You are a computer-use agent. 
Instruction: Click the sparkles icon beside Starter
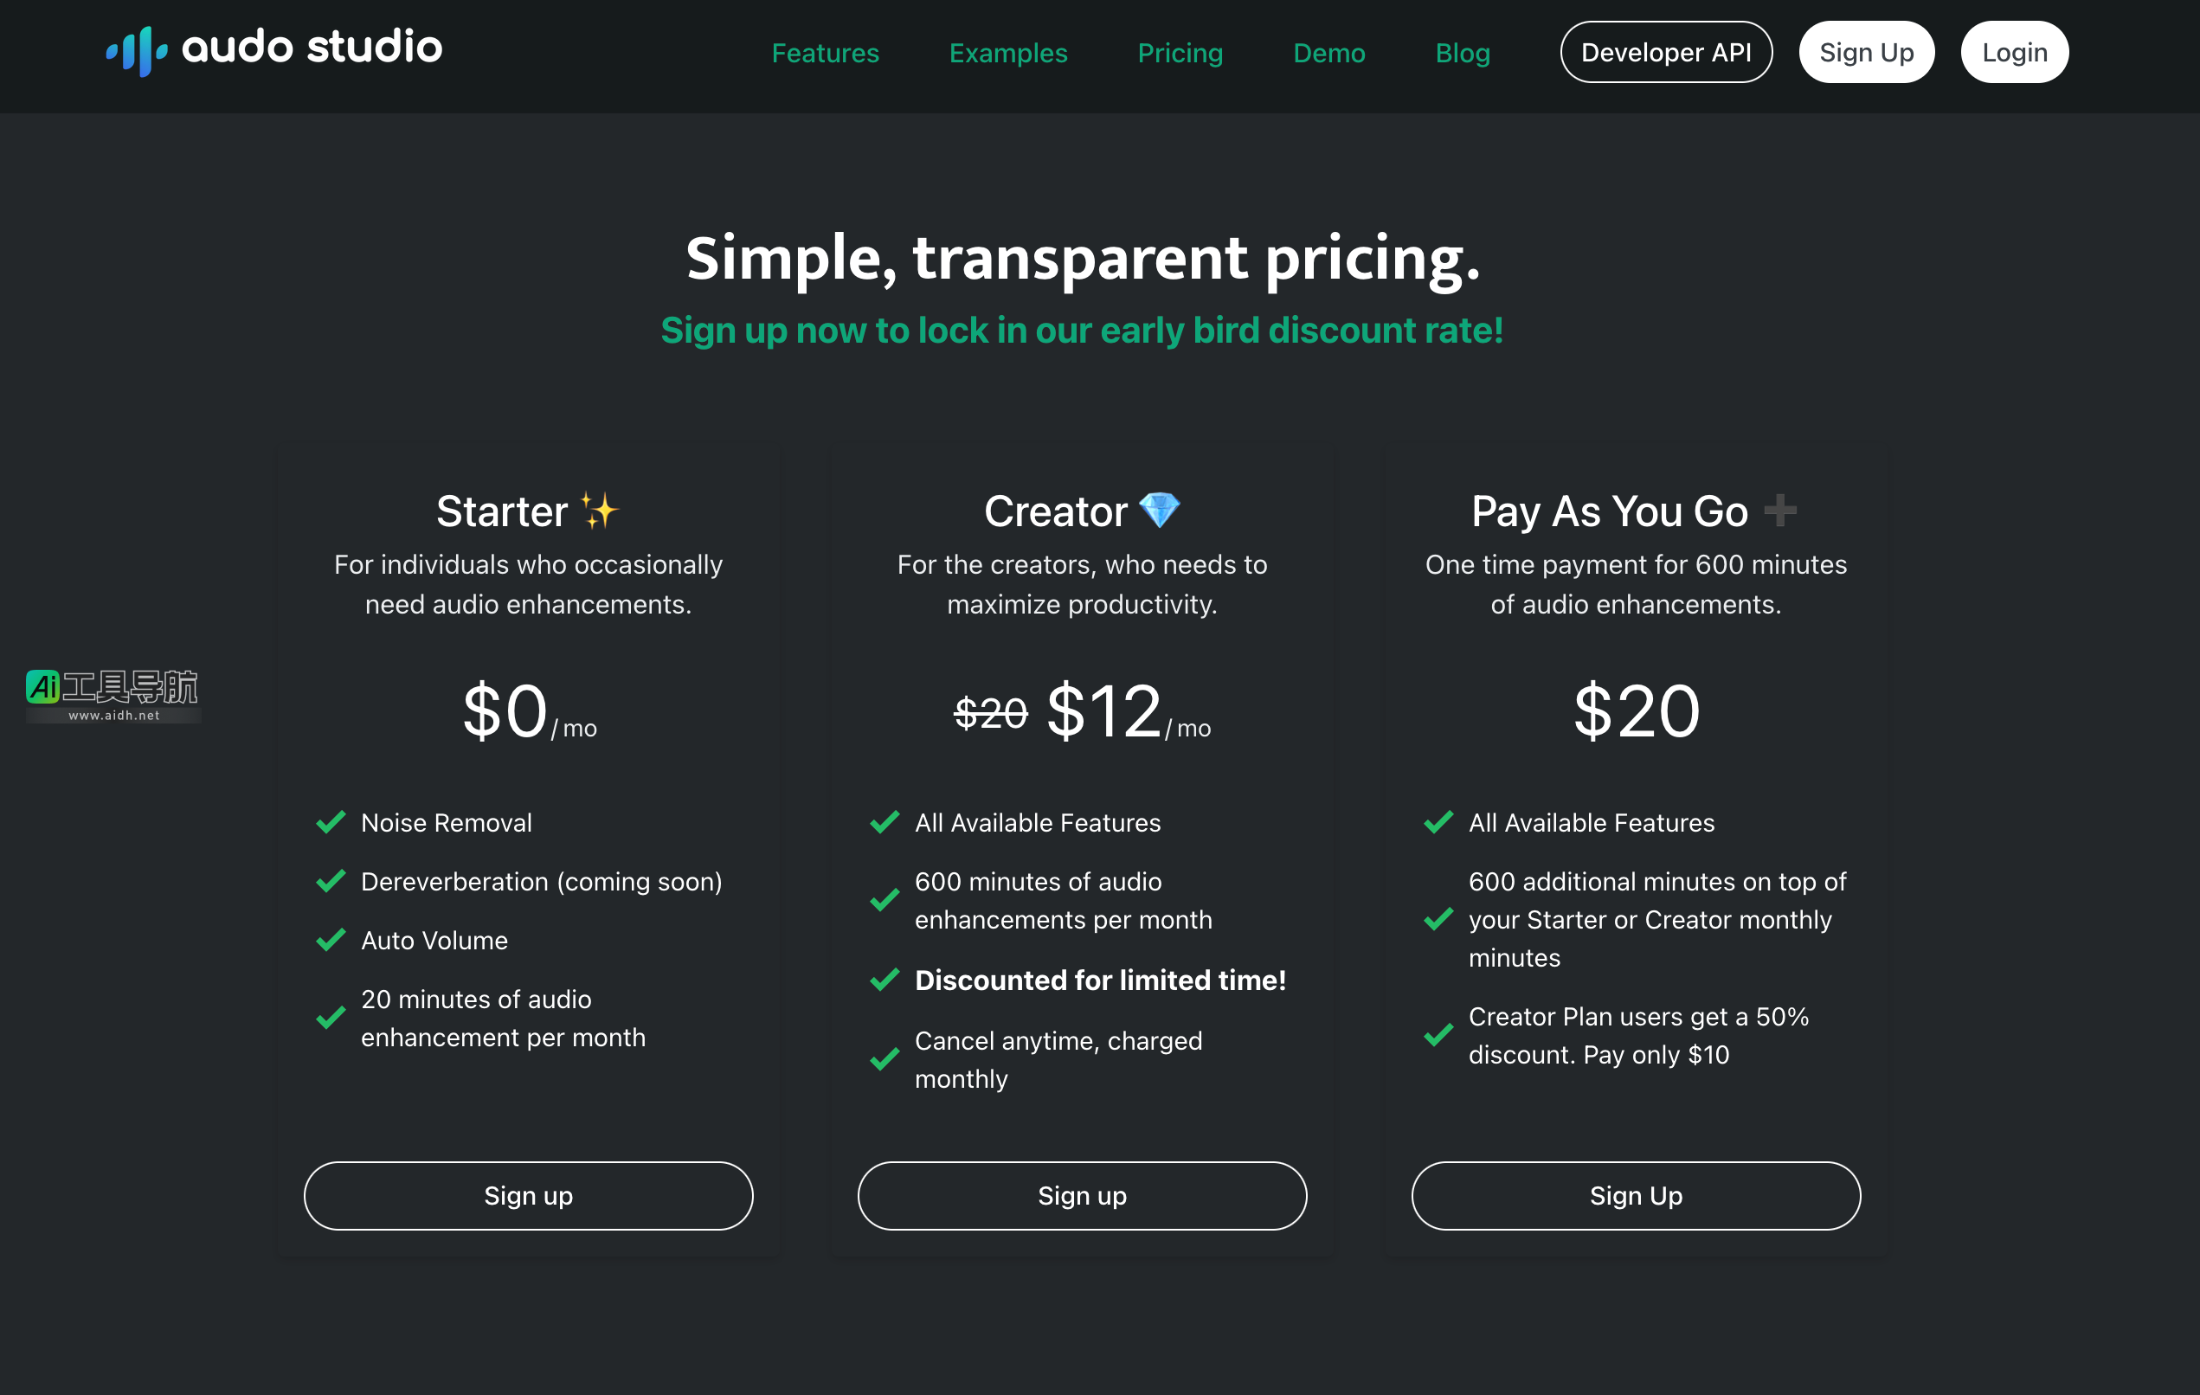coord(601,511)
